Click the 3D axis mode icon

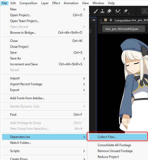pos(144,11)
